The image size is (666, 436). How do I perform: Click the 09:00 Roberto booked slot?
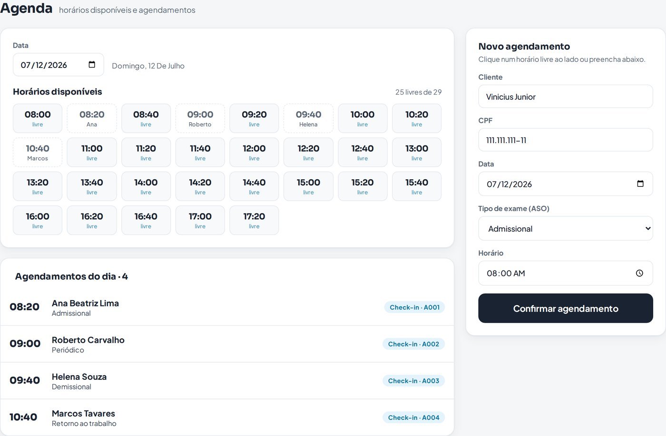tap(200, 118)
